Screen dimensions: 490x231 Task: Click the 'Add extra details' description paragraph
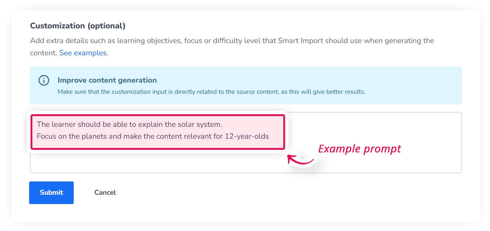click(232, 47)
